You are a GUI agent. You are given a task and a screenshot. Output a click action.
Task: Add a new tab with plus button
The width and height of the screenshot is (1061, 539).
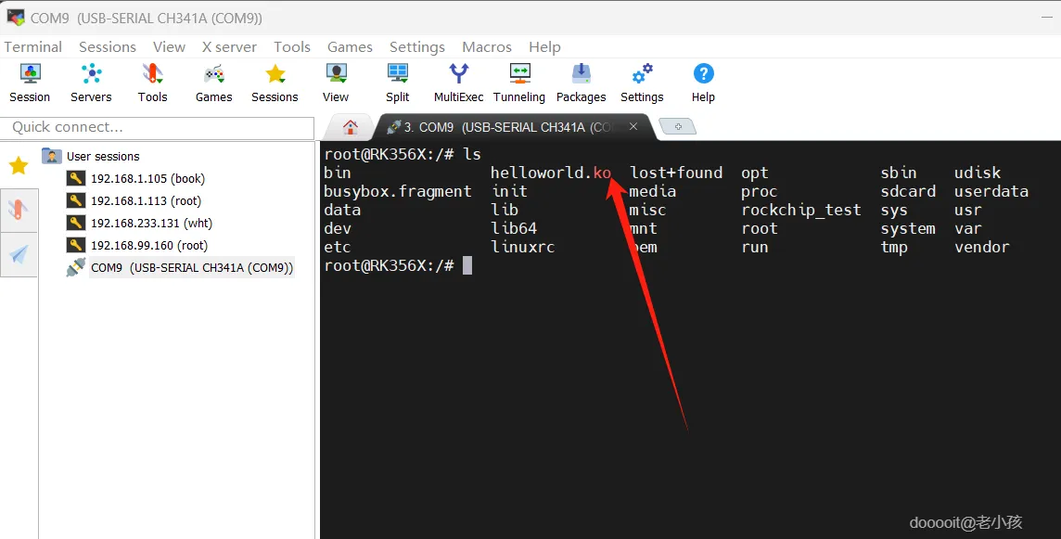tap(678, 126)
